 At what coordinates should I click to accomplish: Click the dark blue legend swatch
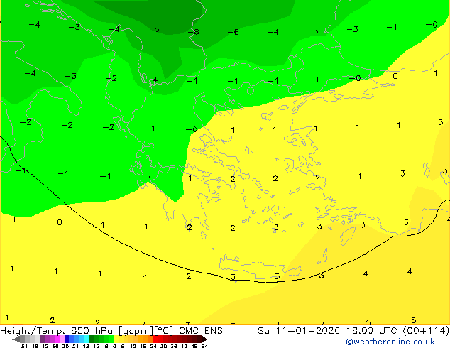click(x=67, y=339)
